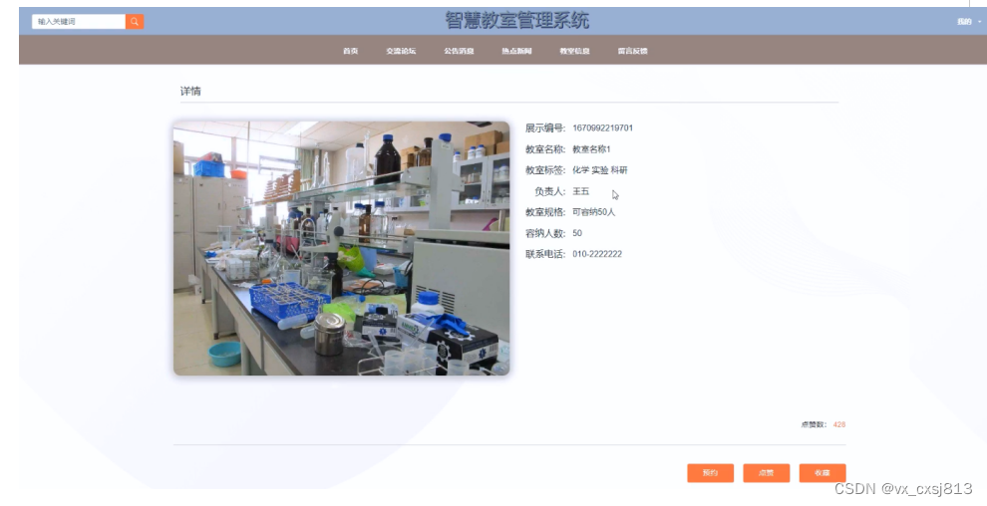Open the 热点新闻 menu item
This screenshot has width=987, height=506.
pos(516,51)
